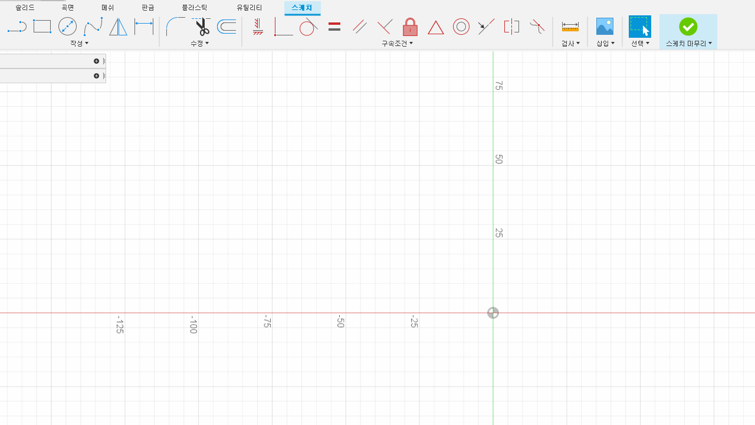Open the 작성 (Create) dropdown
Viewport: 755px width, 425px height.
point(79,44)
